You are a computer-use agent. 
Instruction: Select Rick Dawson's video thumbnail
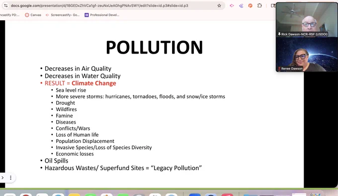coord(307,20)
